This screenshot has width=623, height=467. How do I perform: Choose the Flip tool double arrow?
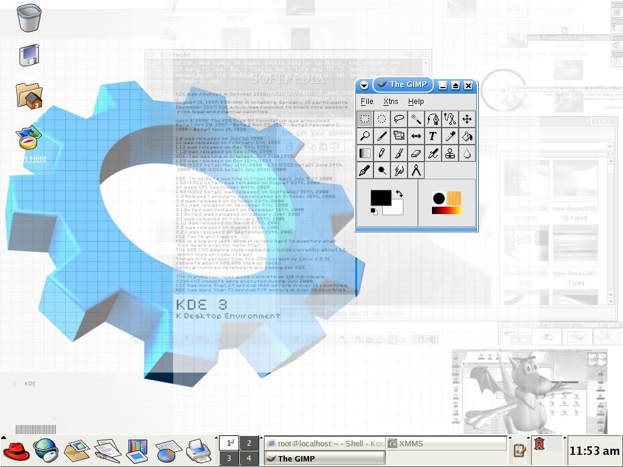tap(416, 136)
